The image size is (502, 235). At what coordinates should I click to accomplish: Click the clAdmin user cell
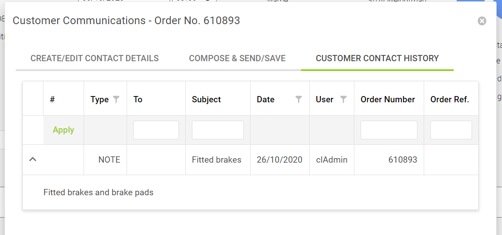tap(332, 159)
